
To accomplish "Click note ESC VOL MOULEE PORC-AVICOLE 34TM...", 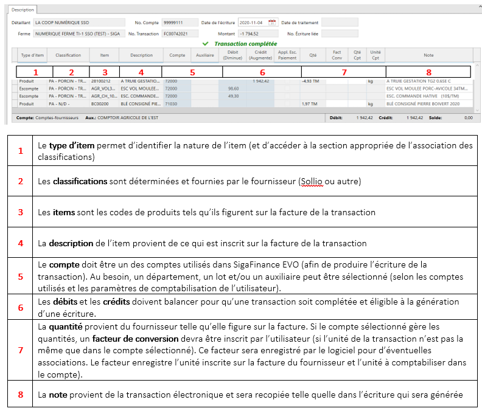I will coord(427,89).
